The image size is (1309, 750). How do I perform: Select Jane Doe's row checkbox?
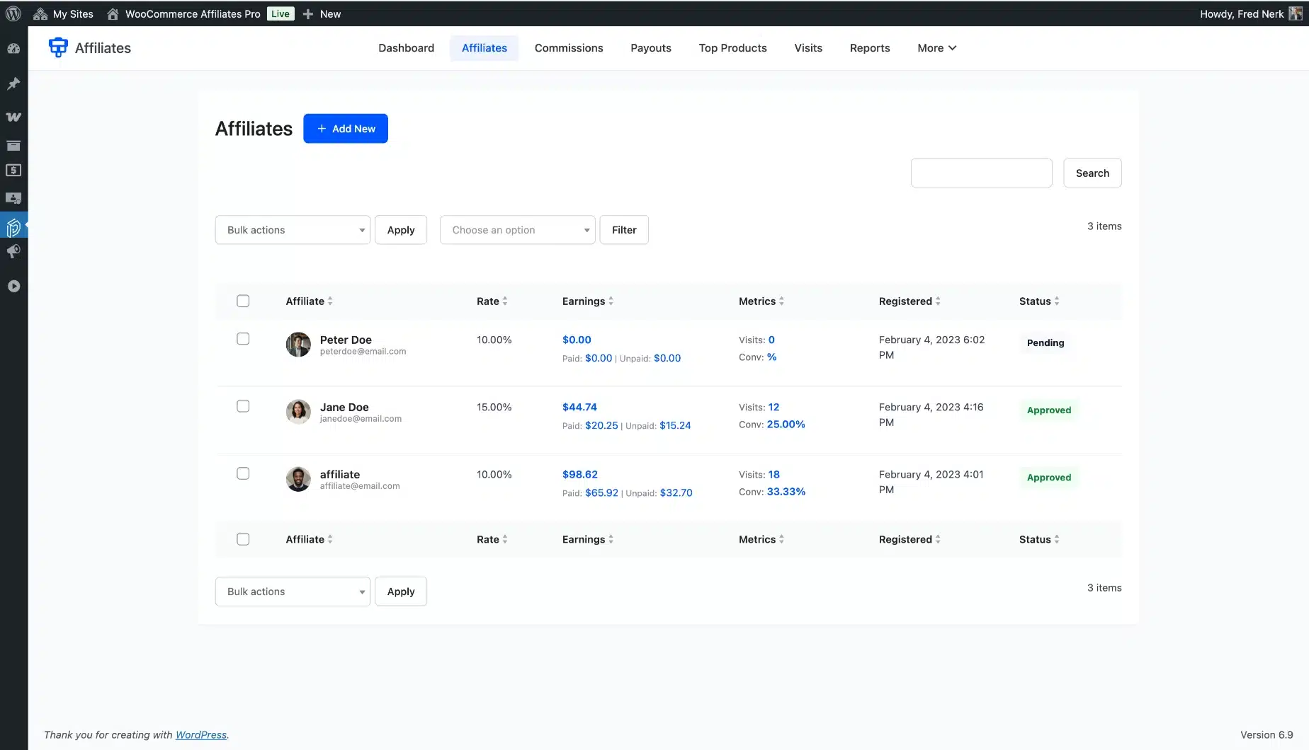point(243,406)
